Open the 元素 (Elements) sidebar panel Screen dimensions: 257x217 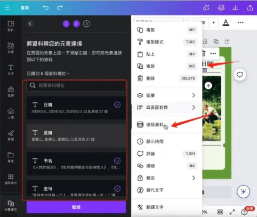click(x=11, y=48)
